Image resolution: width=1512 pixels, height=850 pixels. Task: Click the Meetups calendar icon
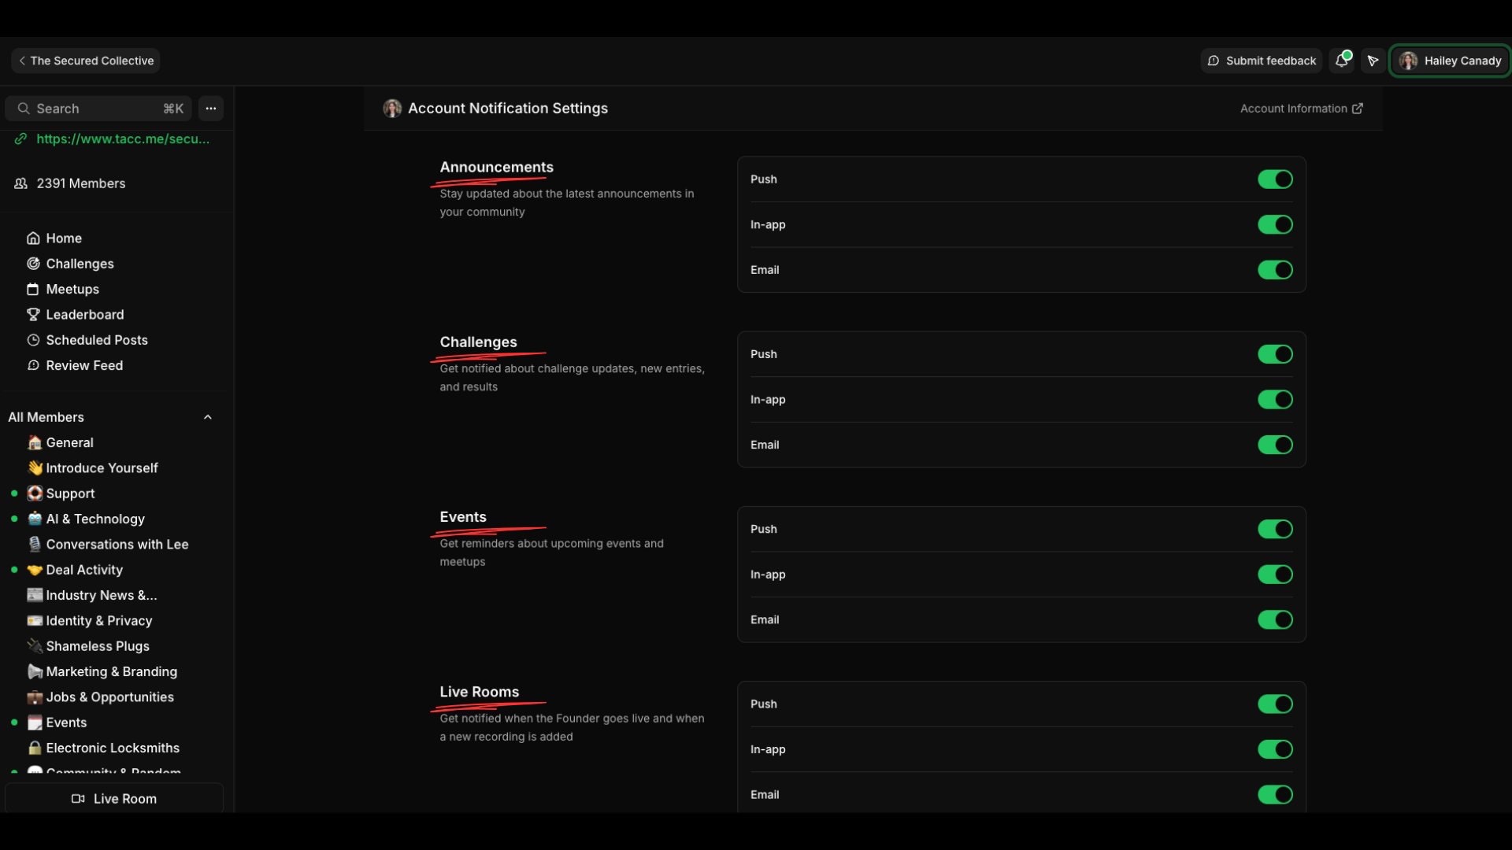[x=33, y=290]
